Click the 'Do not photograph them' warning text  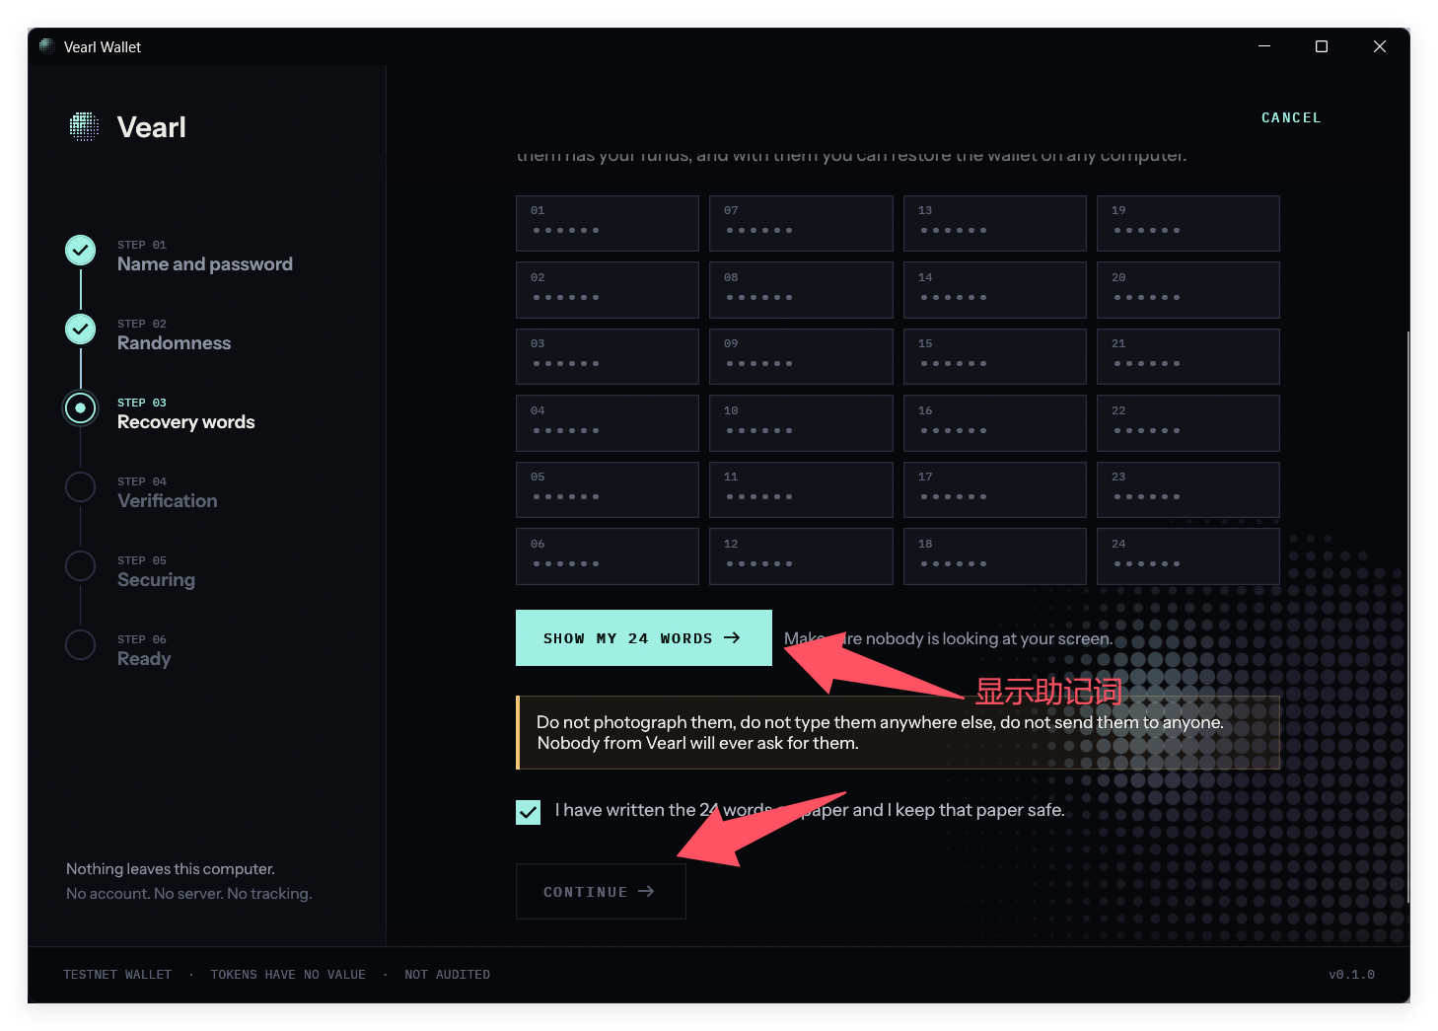point(880,733)
